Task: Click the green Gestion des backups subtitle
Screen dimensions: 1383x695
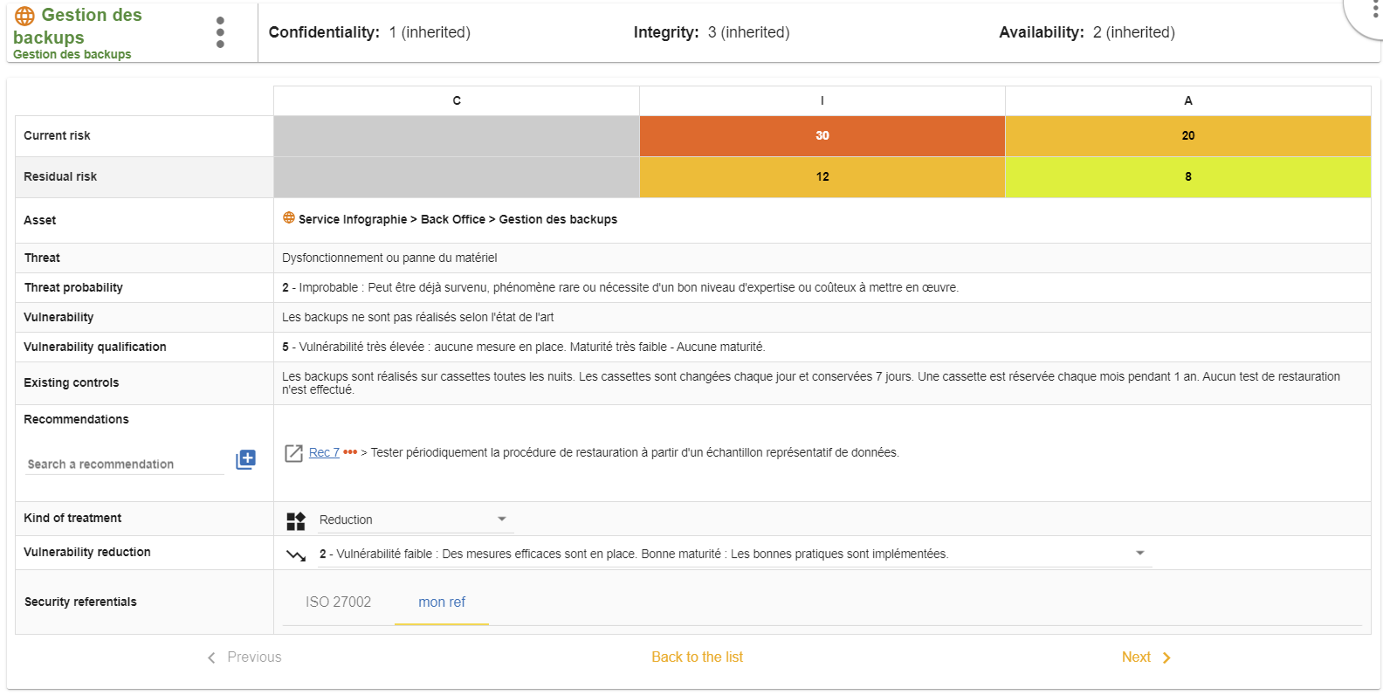Action: [x=72, y=54]
